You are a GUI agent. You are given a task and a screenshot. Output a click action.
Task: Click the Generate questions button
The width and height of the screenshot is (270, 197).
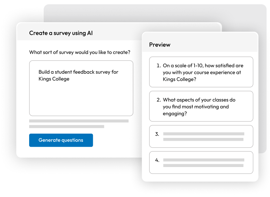[61, 140]
